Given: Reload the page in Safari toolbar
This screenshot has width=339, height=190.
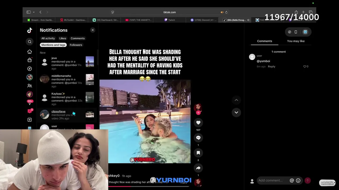Looking at the screenshot, I should point(226,12).
